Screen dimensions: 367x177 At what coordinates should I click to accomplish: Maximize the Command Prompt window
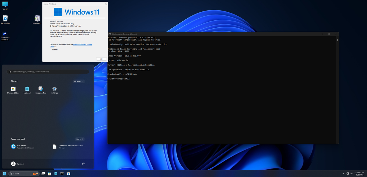tap(329, 34)
